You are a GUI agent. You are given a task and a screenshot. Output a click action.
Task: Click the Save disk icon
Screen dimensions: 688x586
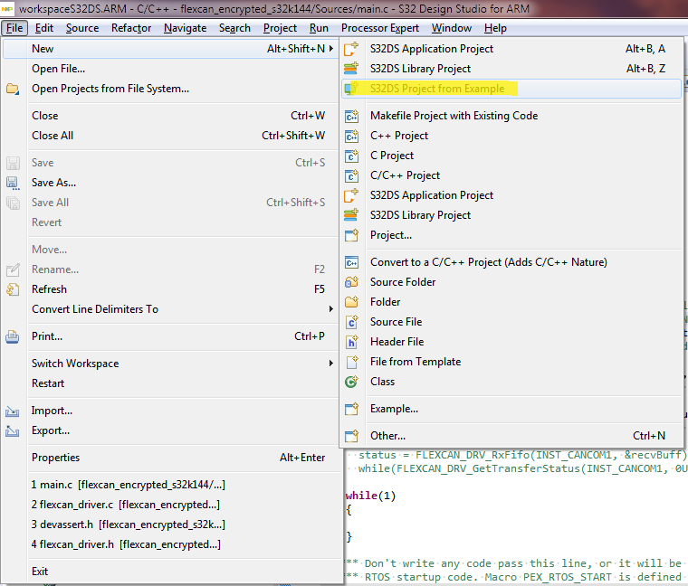[13, 163]
